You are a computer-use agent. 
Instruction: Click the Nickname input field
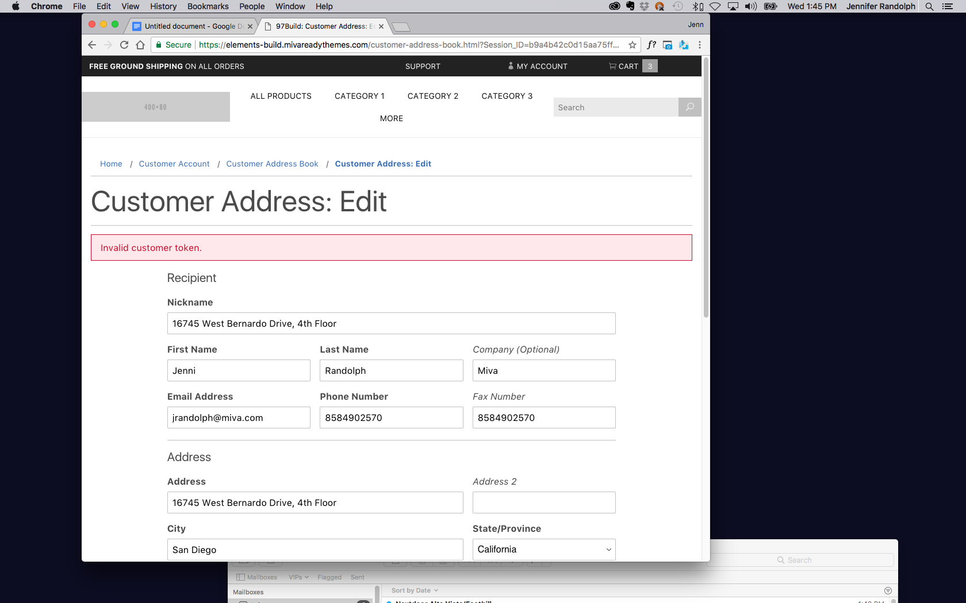point(391,323)
